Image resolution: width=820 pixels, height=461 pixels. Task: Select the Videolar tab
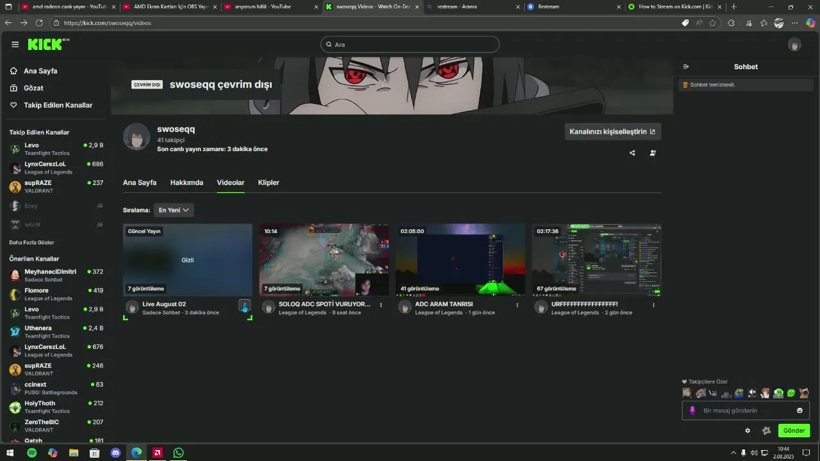click(231, 182)
